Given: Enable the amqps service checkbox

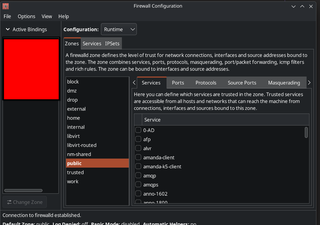Looking at the screenshot, I should pos(138,185).
